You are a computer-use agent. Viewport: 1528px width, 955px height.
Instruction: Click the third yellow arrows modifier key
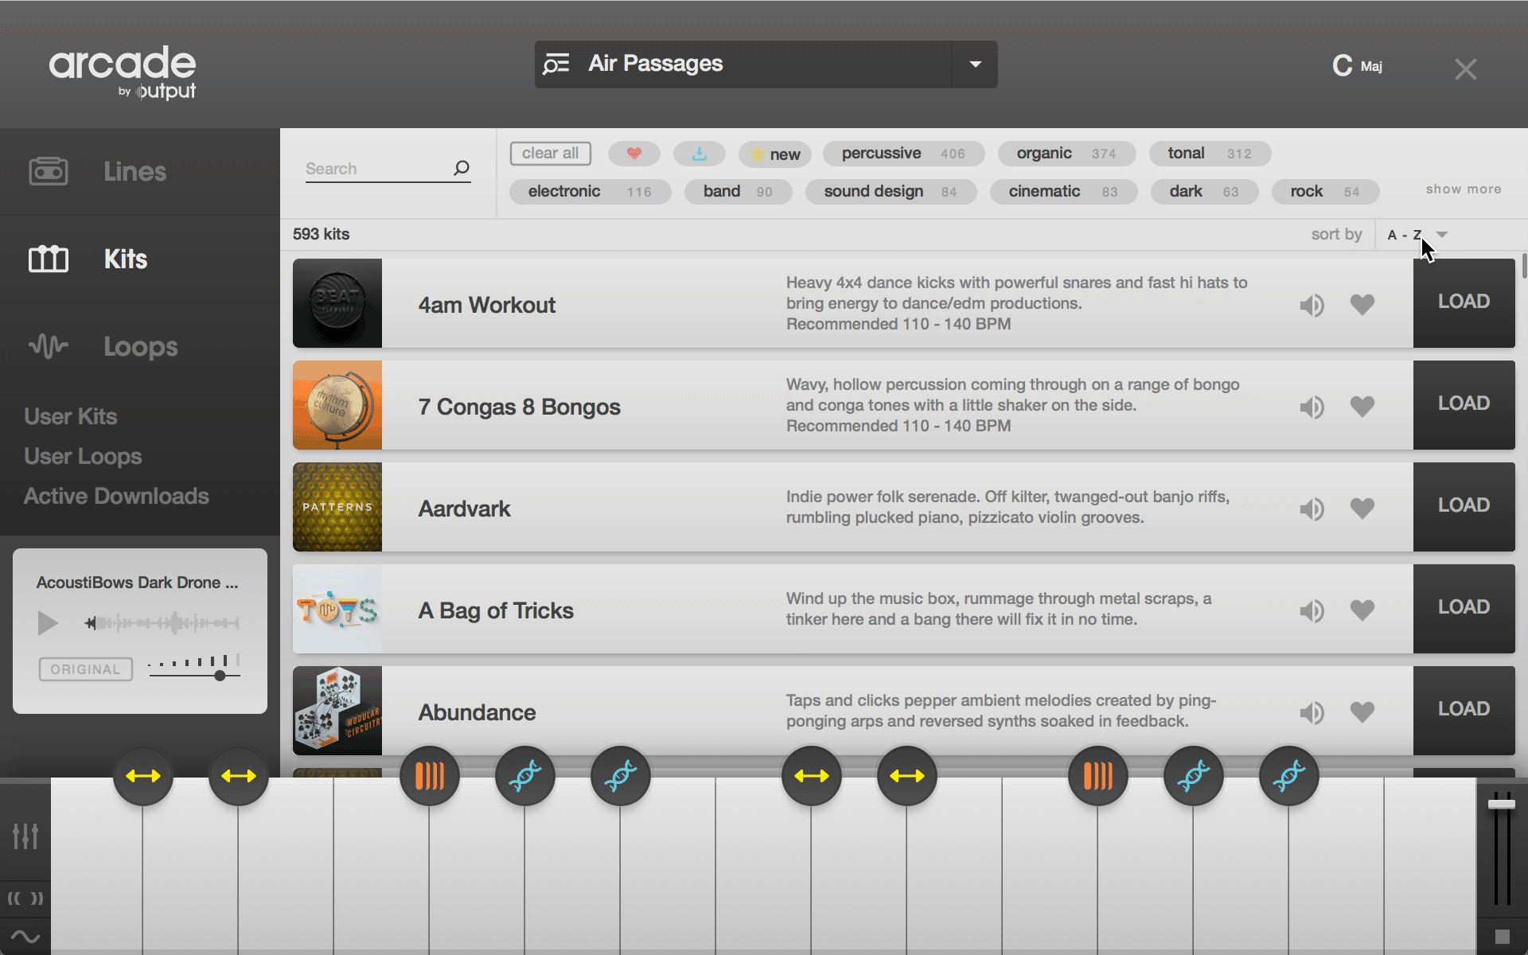click(812, 776)
